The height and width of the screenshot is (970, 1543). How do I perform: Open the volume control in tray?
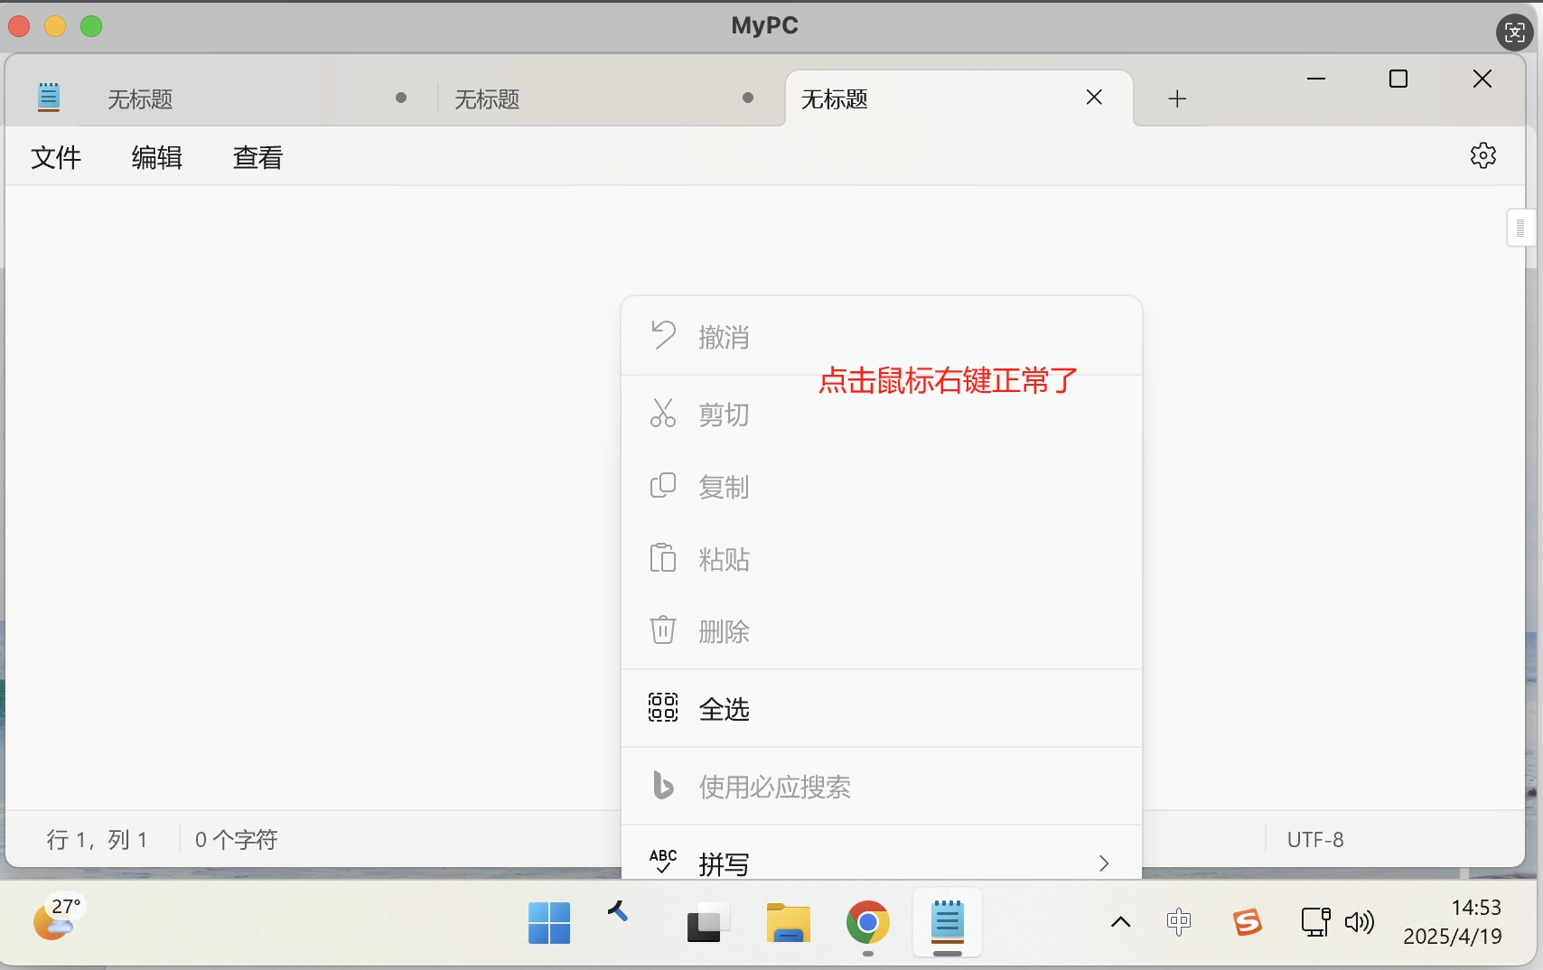pos(1359,922)
